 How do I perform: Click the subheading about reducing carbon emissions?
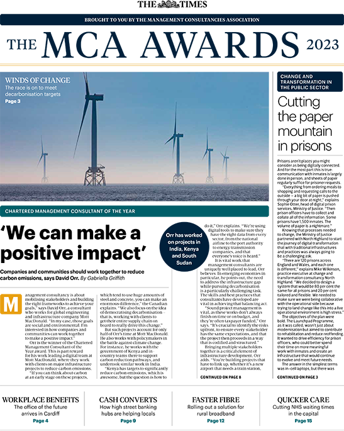click(72, 274)
